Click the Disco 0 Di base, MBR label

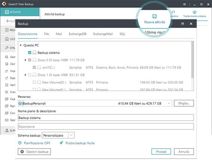53,60
